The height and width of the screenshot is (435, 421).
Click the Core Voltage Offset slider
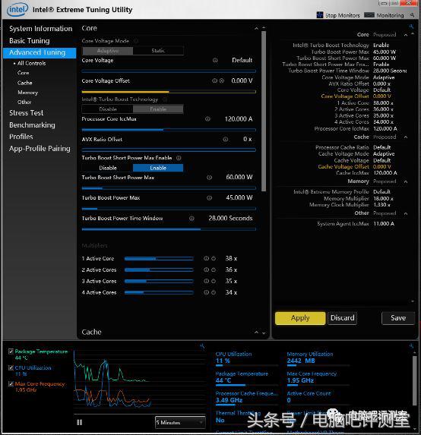[x=169, y=92]
